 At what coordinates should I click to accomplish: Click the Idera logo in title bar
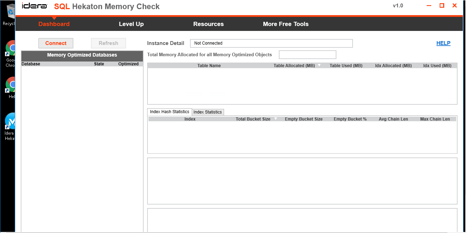pos(34,6)
